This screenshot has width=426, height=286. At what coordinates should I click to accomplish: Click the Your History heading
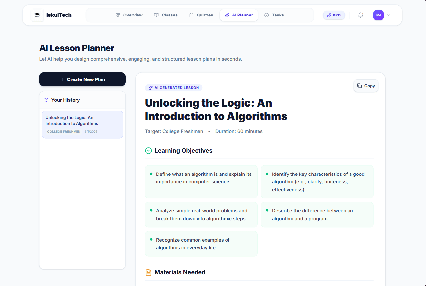point(66,100)
